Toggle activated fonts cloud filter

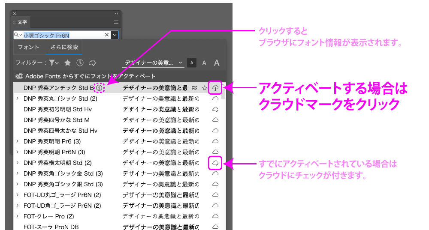[x=93, y=63]
